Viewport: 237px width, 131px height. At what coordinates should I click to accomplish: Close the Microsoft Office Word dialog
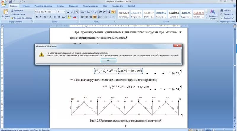tap(177, 46)
